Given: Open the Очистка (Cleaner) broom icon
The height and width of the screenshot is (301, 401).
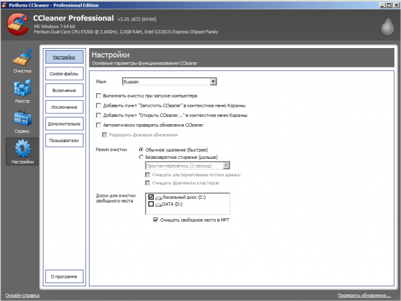Looking at the screenshot, I should (x=23, y=57).
